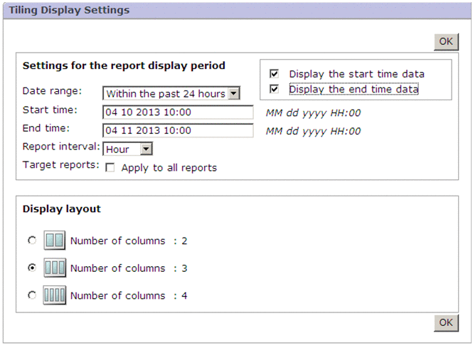Viewport: 473px width, 348px height.
Task: Choose the 4 columns radio button
Action: coord(31,295)
